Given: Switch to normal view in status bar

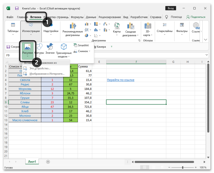Looking at the screenshot, I should click(144, 167).
